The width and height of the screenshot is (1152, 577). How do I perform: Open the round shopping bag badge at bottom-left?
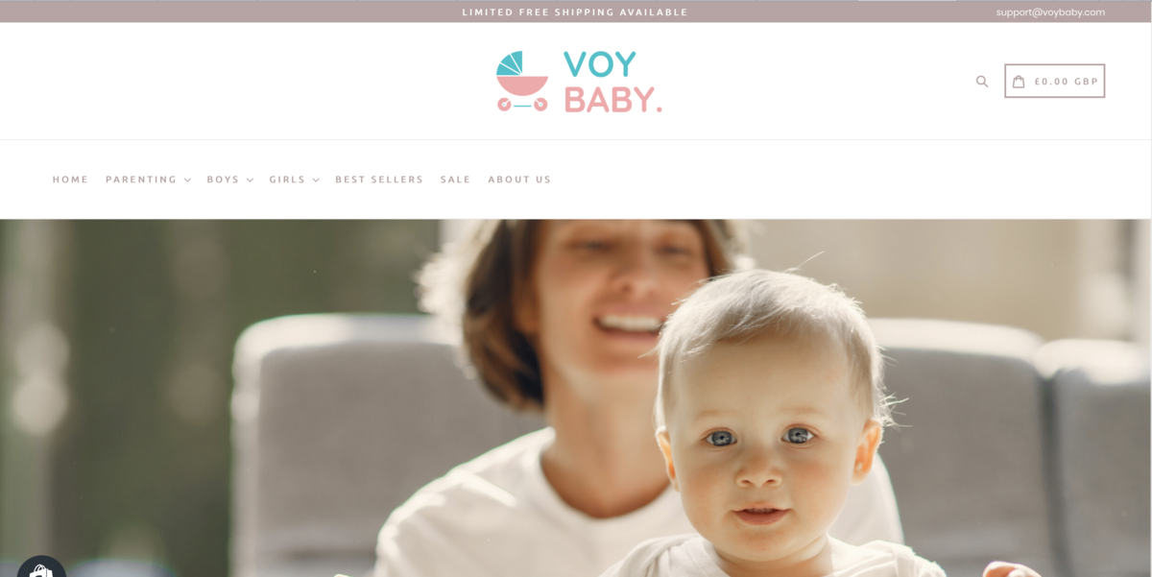point(40,568)
